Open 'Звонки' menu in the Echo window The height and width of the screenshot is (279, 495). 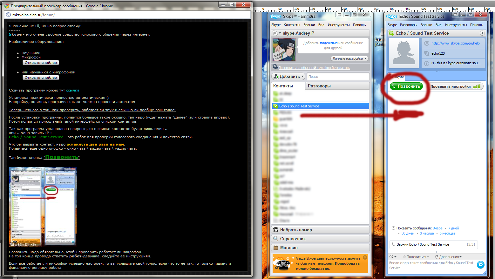point(426,25)
